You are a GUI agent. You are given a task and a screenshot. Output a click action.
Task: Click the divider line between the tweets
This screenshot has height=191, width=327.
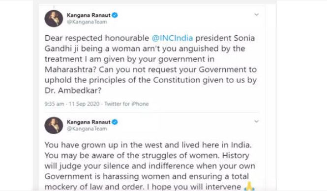click(x=152, y=112)
